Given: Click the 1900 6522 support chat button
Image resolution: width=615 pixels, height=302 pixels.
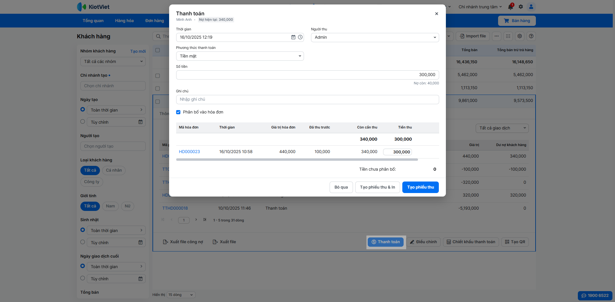Looking at the screenshot, I should point(595,296).
